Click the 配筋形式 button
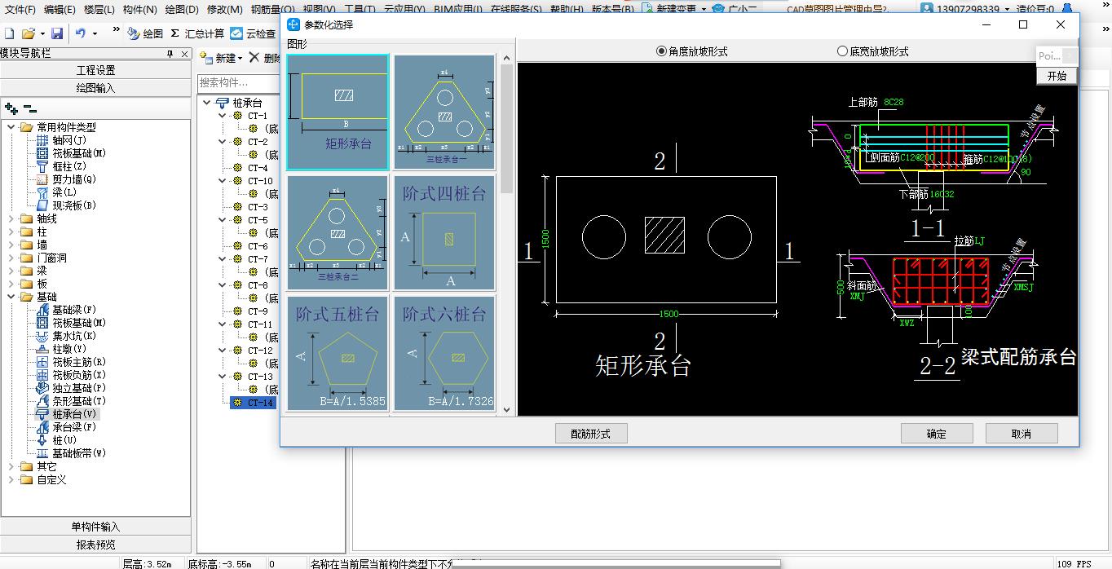 point(591,433)
